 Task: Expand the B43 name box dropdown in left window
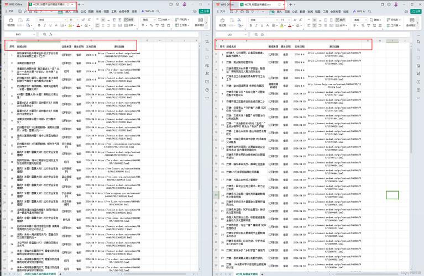point(34,34)
